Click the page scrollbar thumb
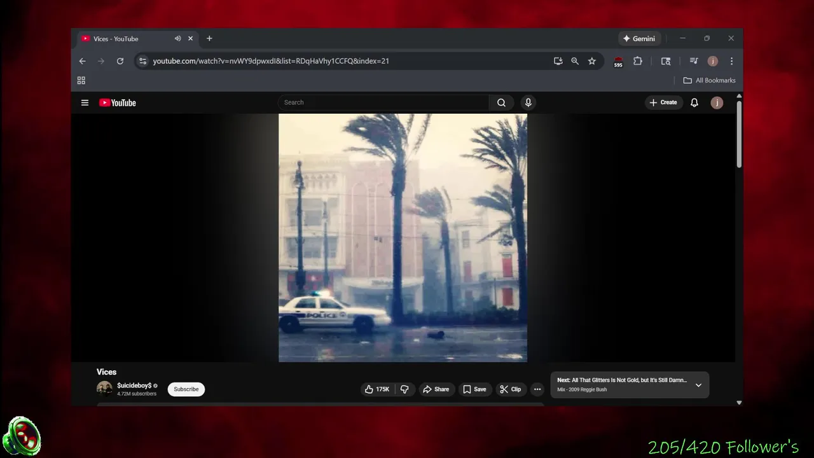This screenshot has width=814, height=458. click(739, 134)
